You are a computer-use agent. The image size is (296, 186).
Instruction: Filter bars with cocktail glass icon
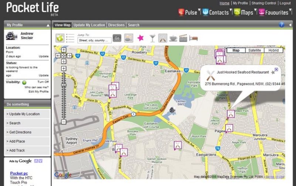coord(152,38)
